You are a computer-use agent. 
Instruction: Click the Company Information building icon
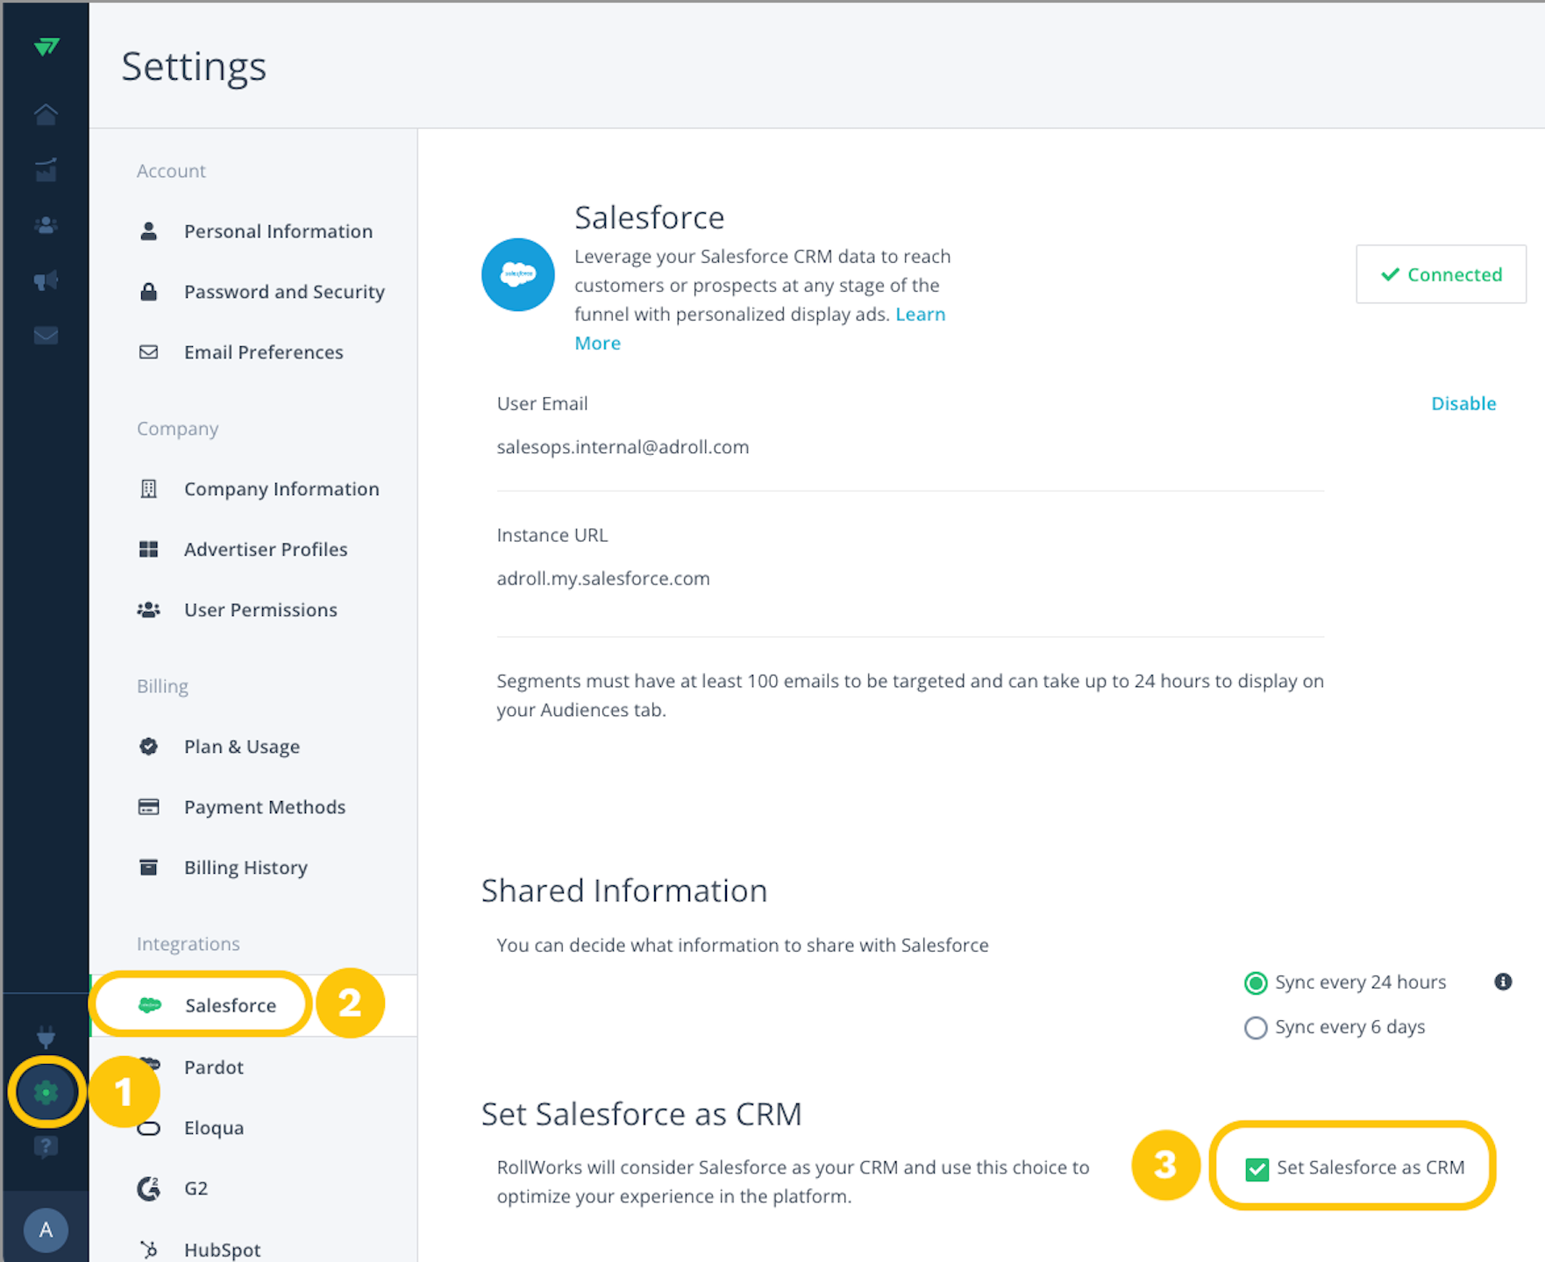tap(149, 489)
